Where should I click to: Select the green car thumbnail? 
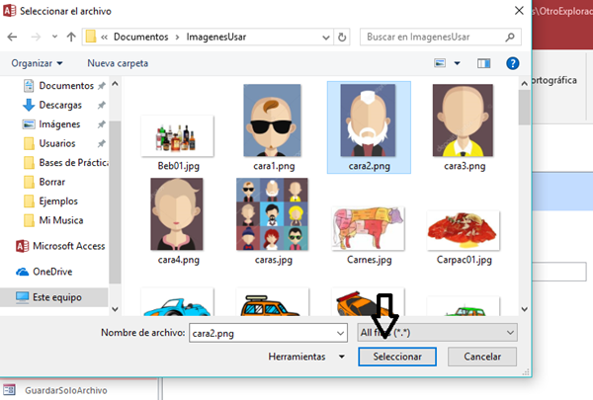coord(464,307)
